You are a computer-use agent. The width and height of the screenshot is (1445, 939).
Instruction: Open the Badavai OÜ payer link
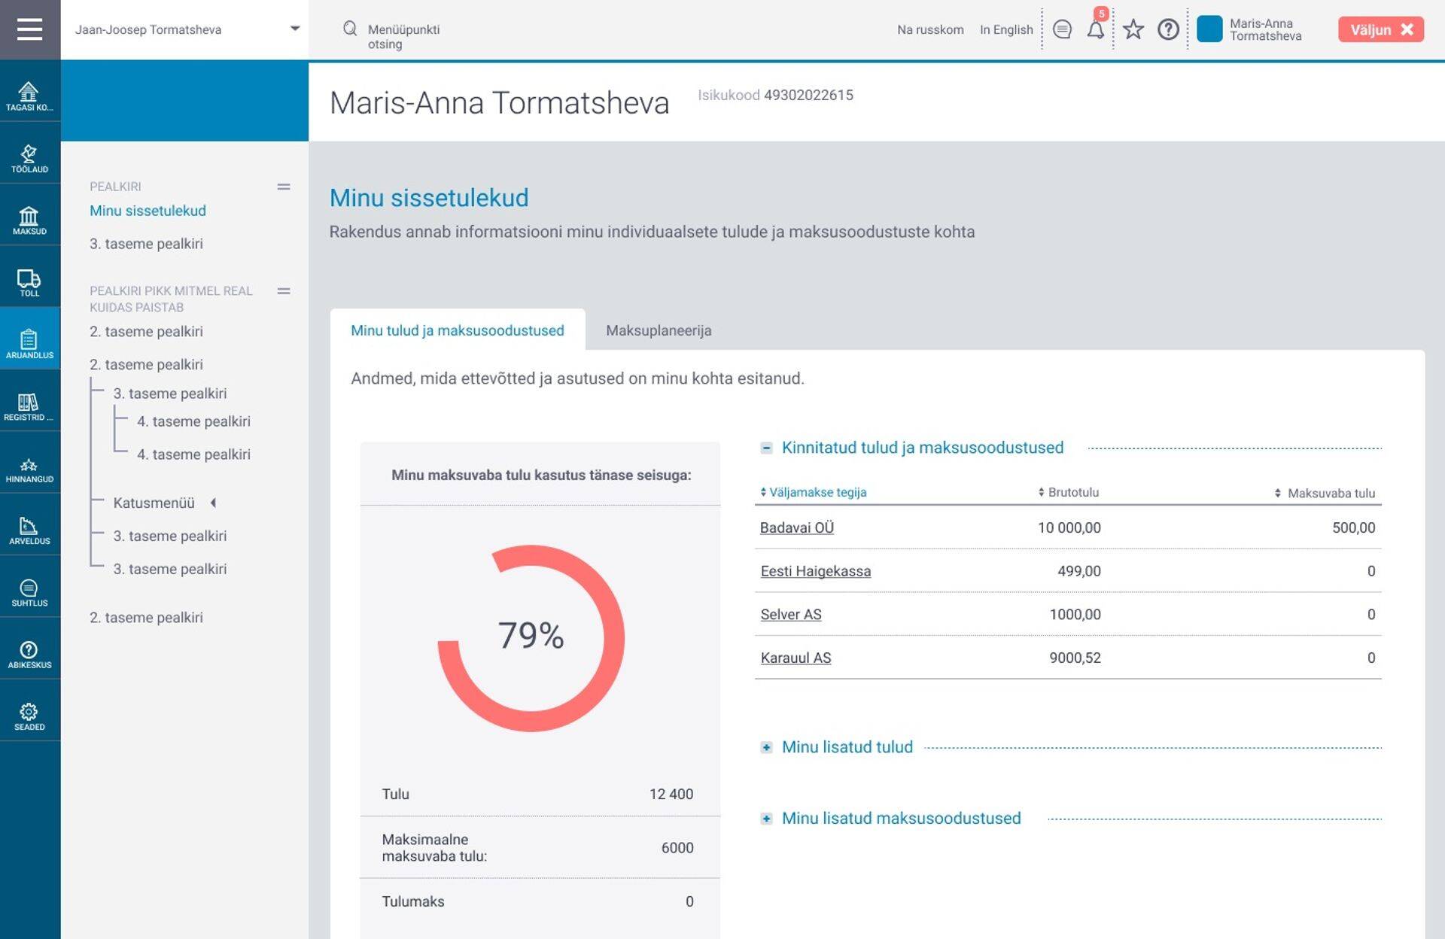click(796, 527)
